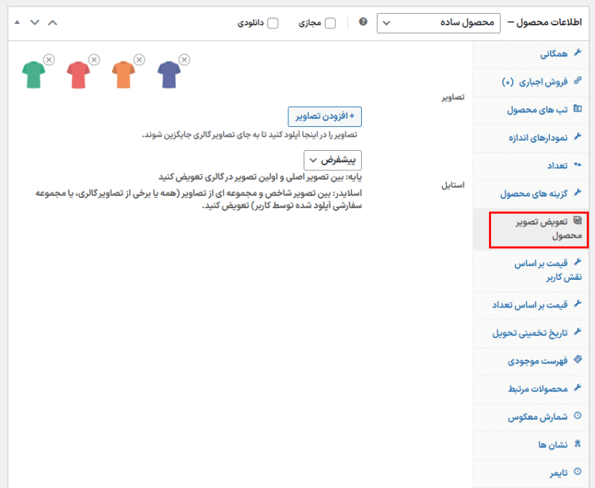Move the panel down with the chevron arrow
Image resolution: width=595 pixels, height=488 pixels.
[34, 22]
